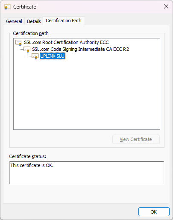This screenshot has width=173, height=220.
Task: Switch to the General tab
Action: (x=14, y=21)
